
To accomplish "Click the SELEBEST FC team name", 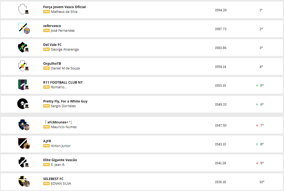I will [x=53, y=179].
